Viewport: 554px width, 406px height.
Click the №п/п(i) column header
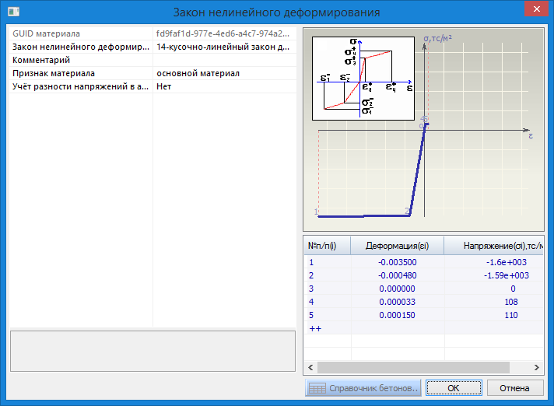pos(327,246)
